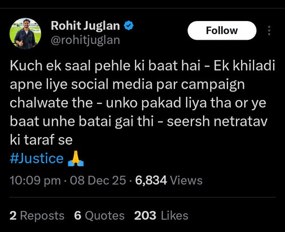Viewport: 285px width, 232px height.
Task: Click the blue verified badge icon
Action: (129, 26)
